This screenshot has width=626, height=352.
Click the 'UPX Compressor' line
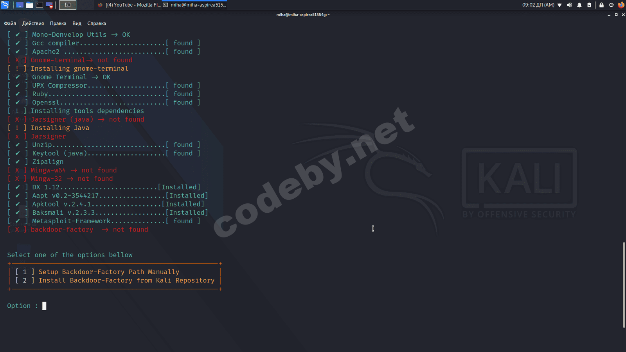click(x=104, y=85)
